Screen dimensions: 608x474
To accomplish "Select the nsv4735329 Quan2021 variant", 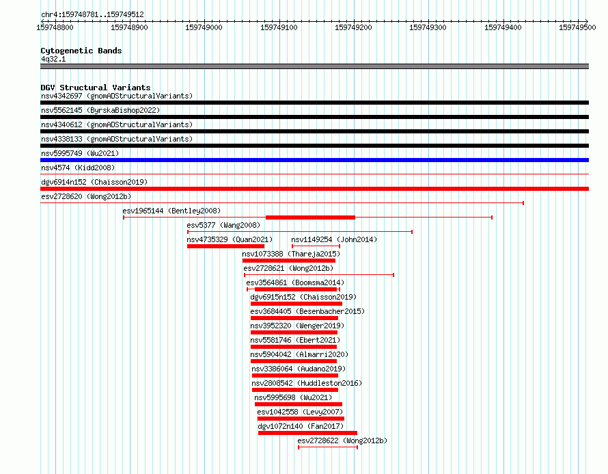I will coord(230,239).
